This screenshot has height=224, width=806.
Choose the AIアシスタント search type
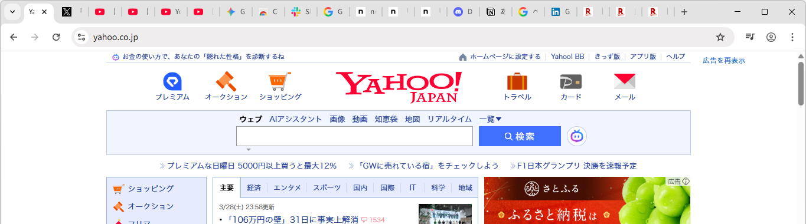296,119
